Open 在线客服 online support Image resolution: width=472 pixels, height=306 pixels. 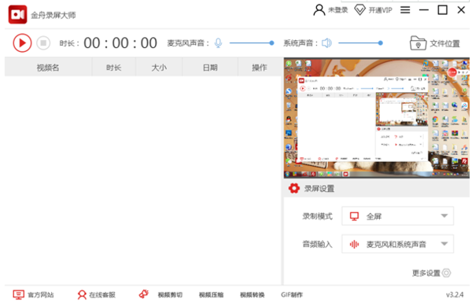[102, 295]
